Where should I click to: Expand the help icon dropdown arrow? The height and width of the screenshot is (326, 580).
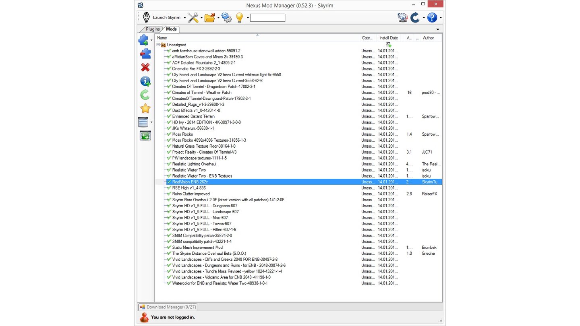(441, 18)
